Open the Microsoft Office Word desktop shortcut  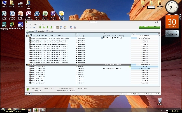pos(12,15)
